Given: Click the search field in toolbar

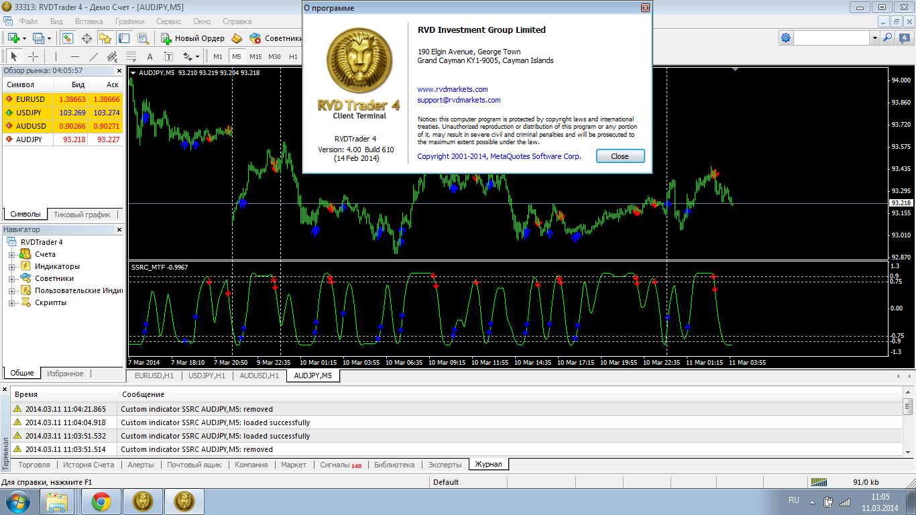Looking at the screenshot, I should (832, 38).
